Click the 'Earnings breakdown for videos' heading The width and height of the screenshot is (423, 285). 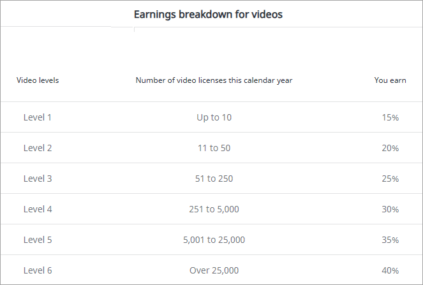(x=208, y=14)
